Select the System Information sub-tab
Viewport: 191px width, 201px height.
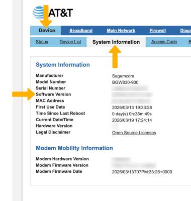point(116,42)
